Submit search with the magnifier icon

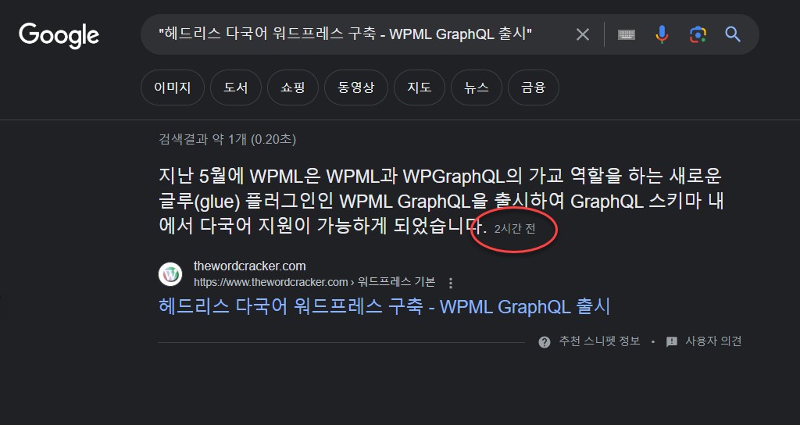[733, 34]
